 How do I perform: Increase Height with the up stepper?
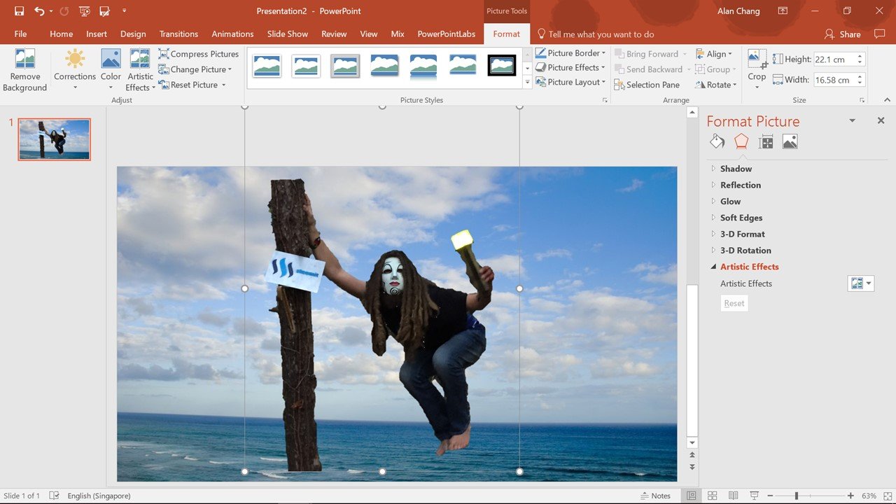pos(860,56)
